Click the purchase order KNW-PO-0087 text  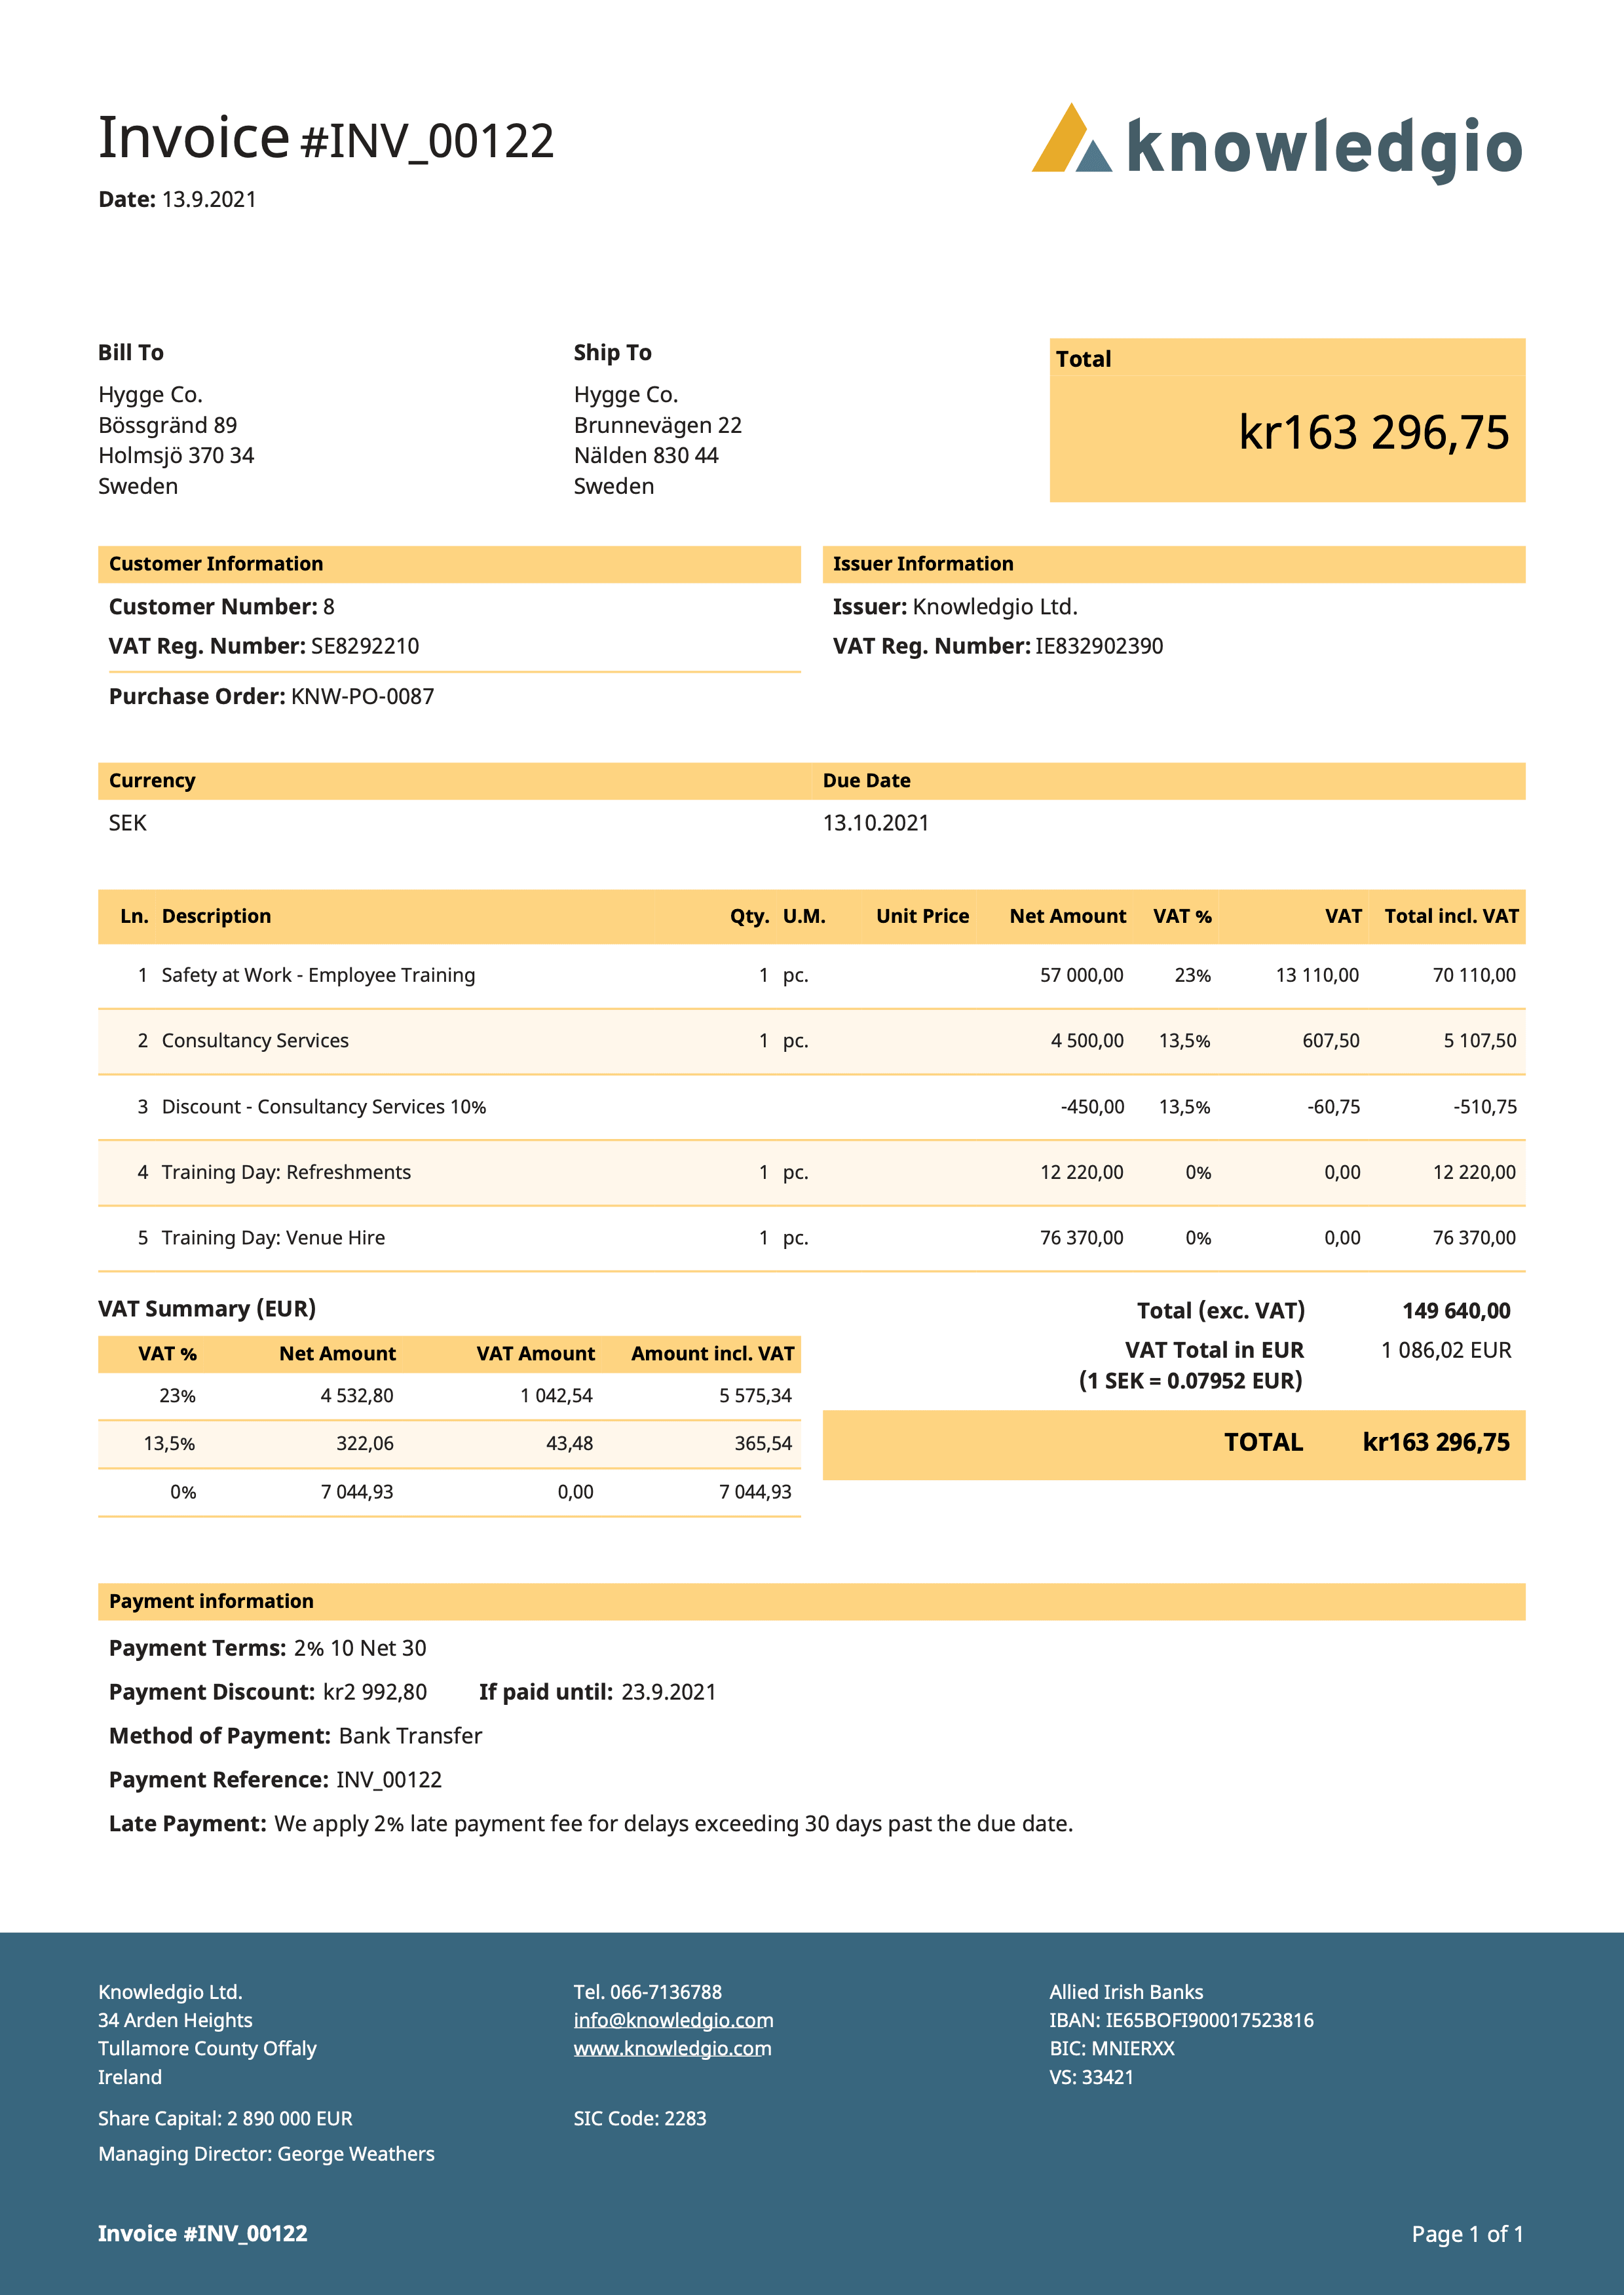[362, 697]
